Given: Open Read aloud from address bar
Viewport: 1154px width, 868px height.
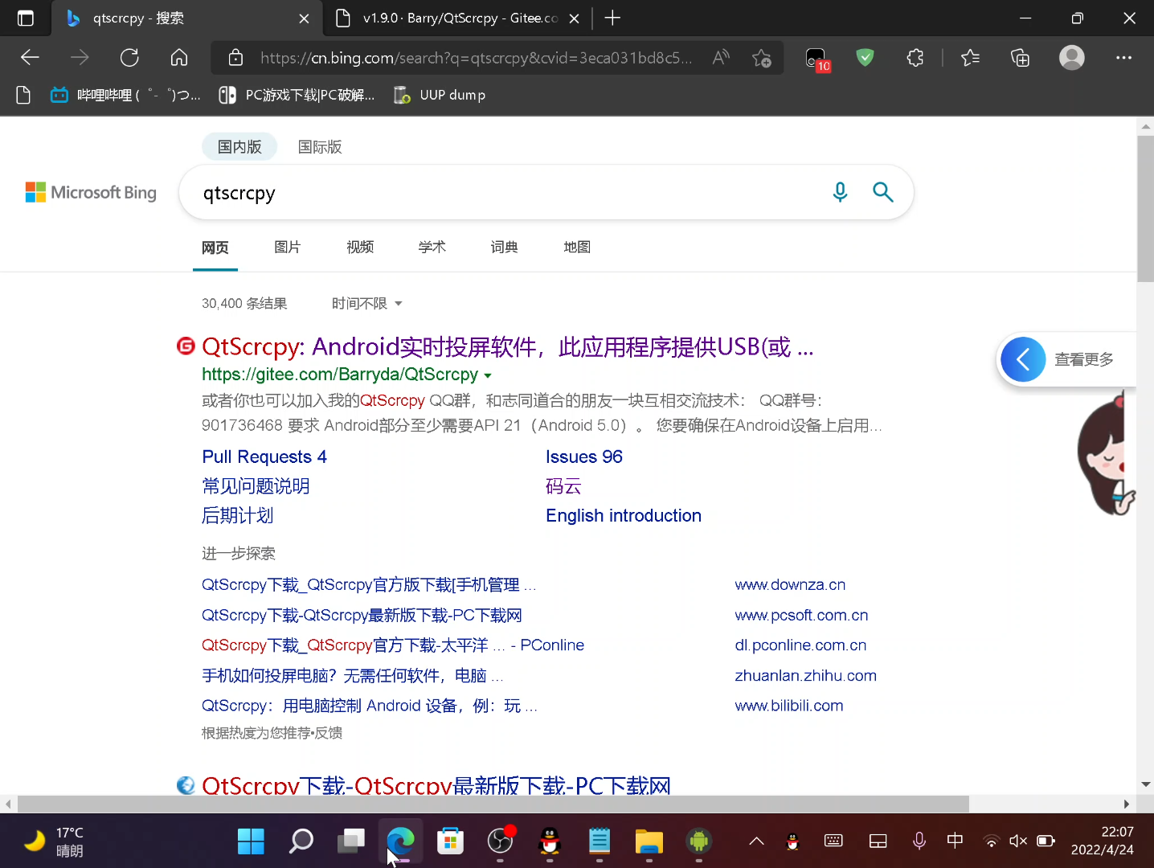Looking at the screenshot, I should 721,57.
